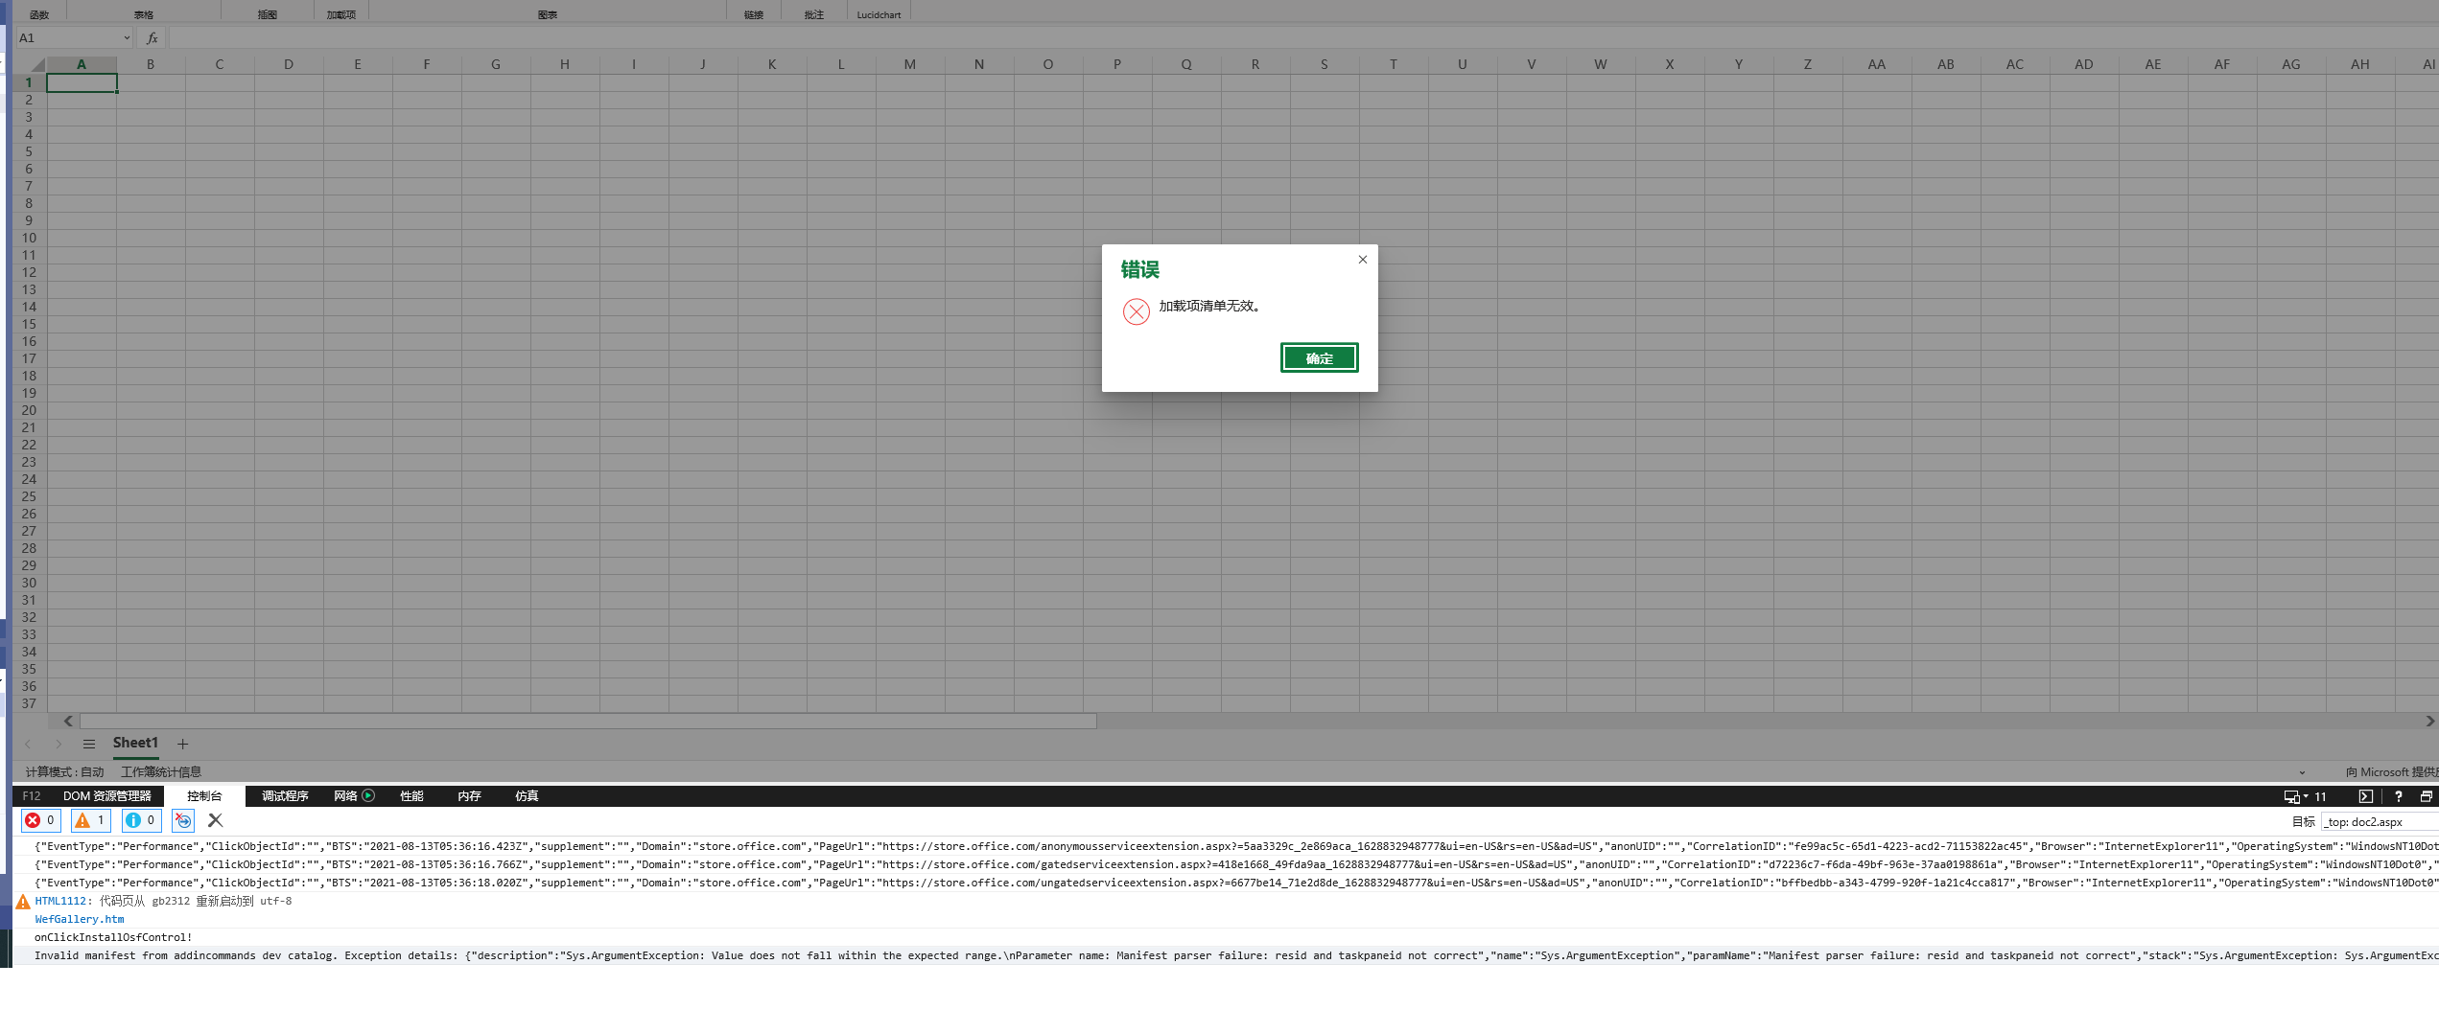
Task: Open the emulation device caret dropdown
Action: pyautogui.click(x=2306, y=796)
